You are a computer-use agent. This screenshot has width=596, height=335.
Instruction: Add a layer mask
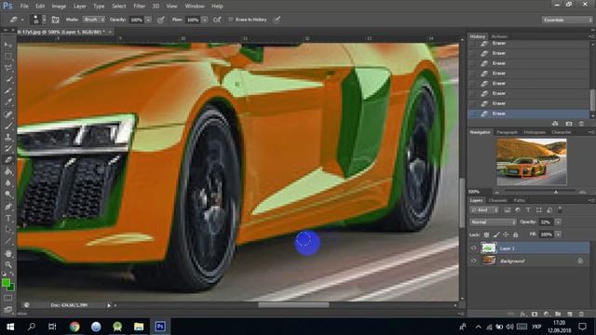click(x=535, y=315)
